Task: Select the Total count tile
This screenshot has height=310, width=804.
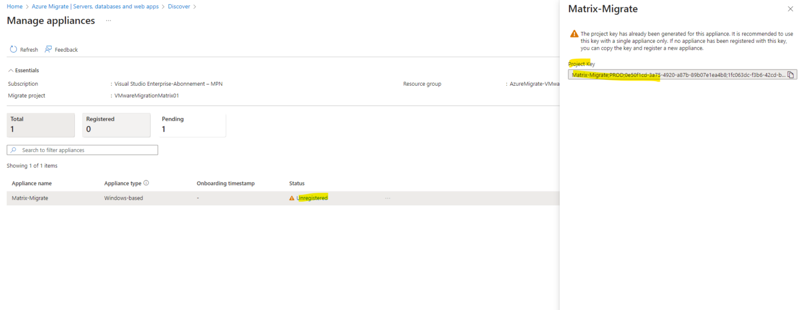Action: click(x=40, y=125)
